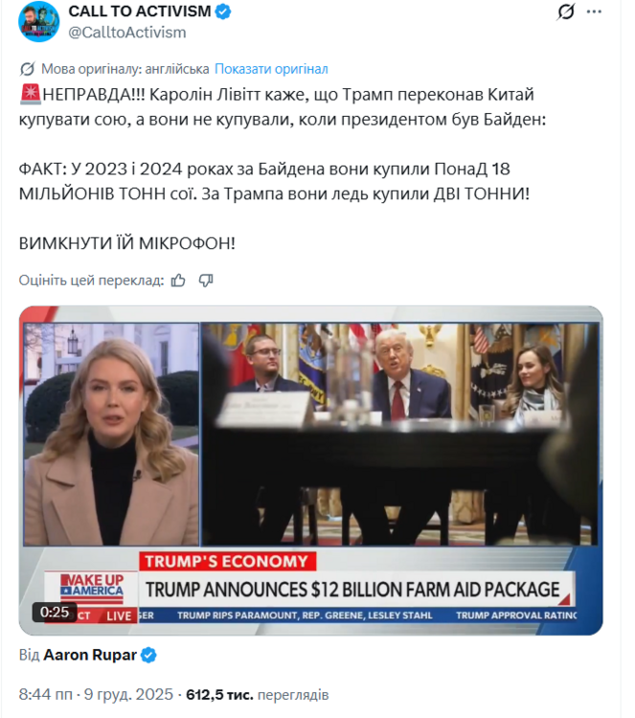
Task: View the 612,5 тис. переглядів count
Action: tap(258, 695)
